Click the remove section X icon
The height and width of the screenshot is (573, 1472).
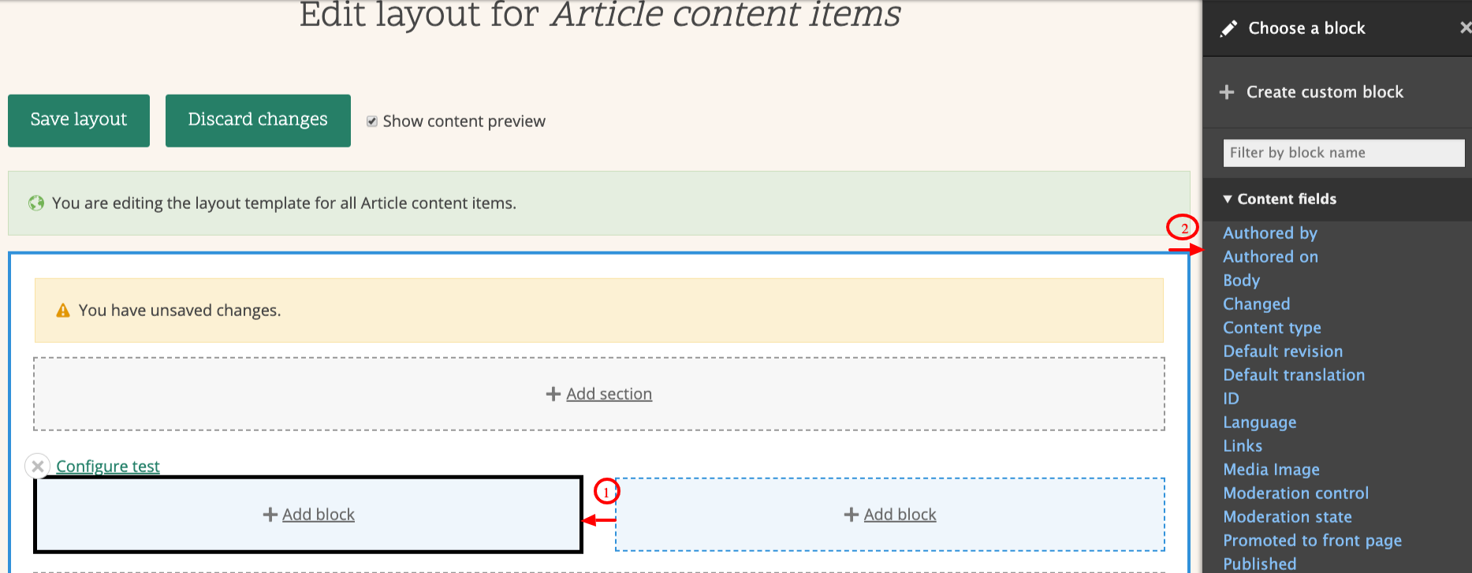pos(37,466)
